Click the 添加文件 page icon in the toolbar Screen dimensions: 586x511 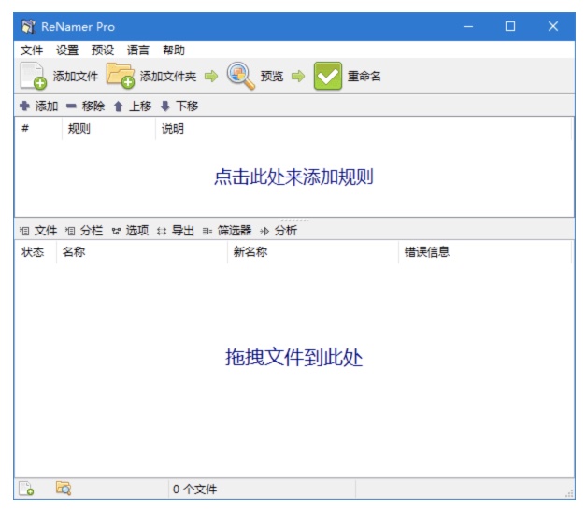(34, 76)
